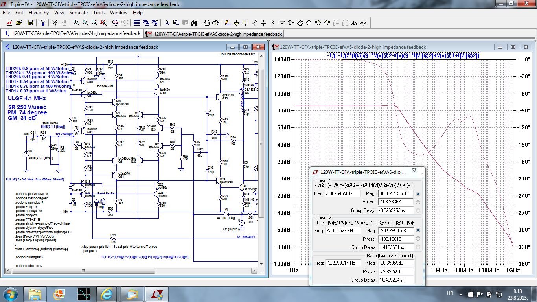Open the File menu
Image resolution: width=537 pixels, height=302 pixels.
point(6,13)
